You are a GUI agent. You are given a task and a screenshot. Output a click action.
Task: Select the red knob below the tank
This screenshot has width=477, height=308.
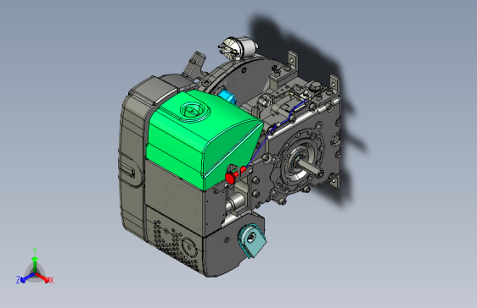click(x=232, y=177)
